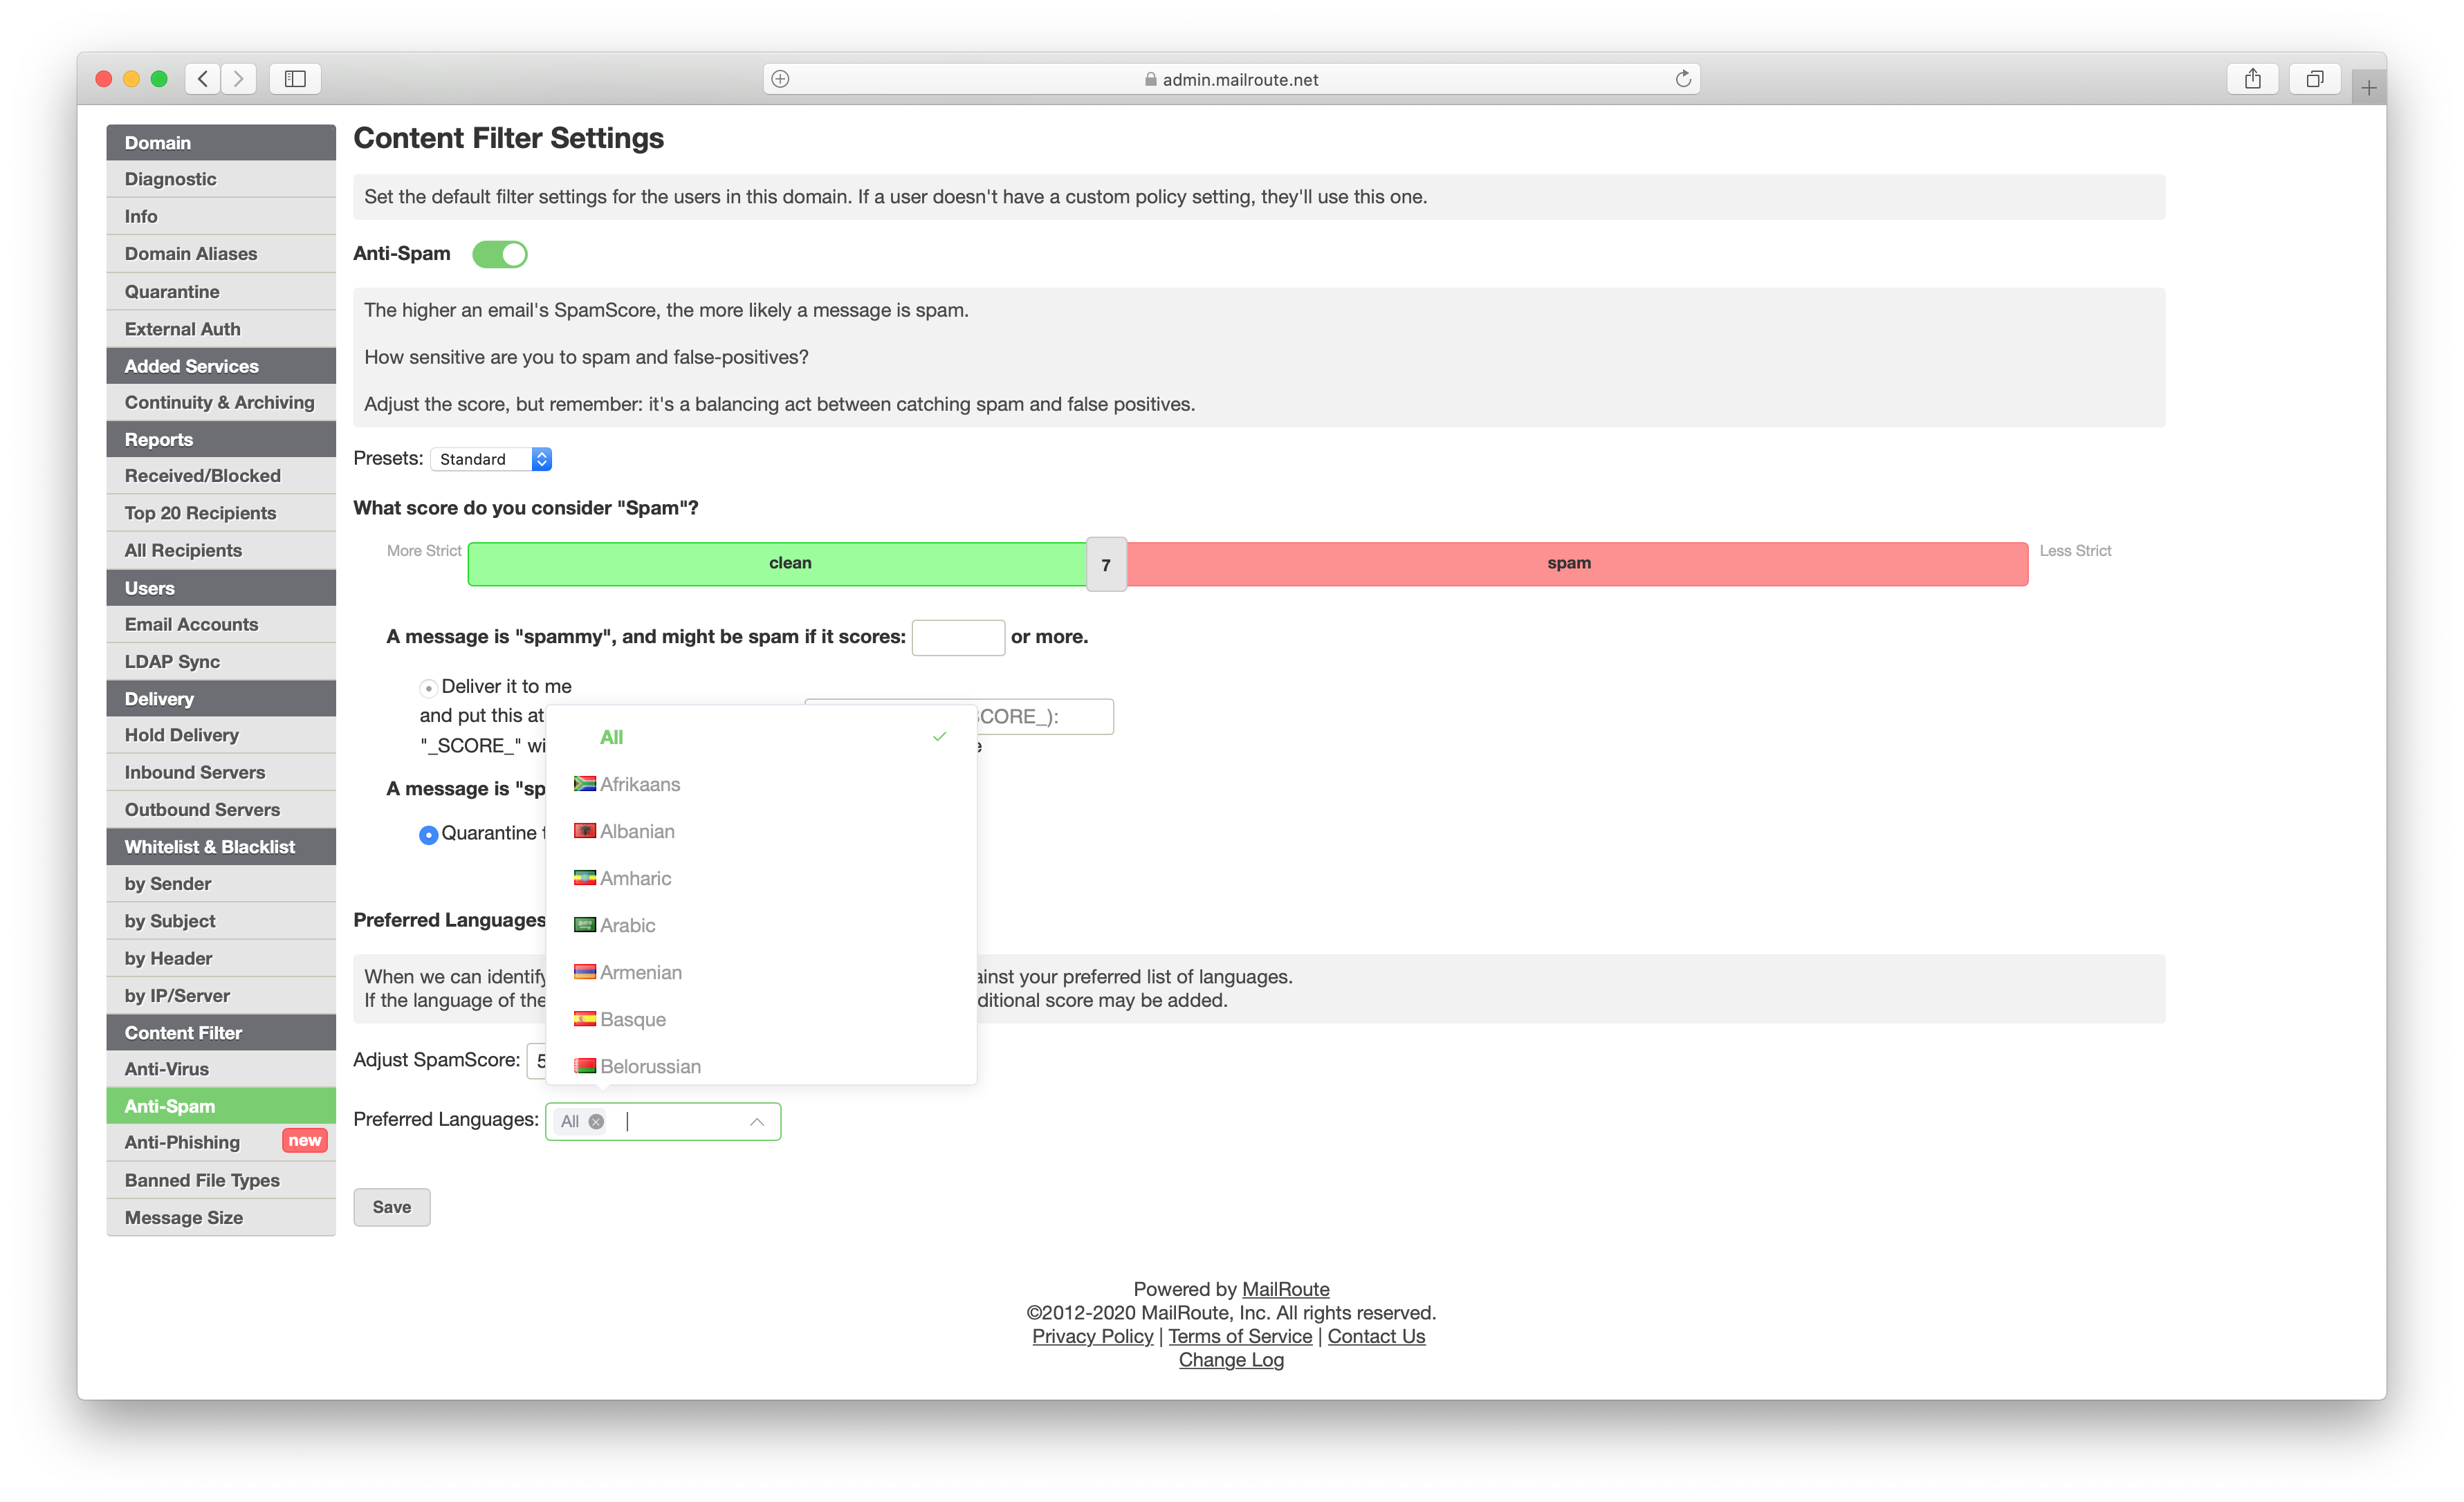Open All Recipients report
The height and width of the screenshot is (1502, 2464).
coord(221,550)
